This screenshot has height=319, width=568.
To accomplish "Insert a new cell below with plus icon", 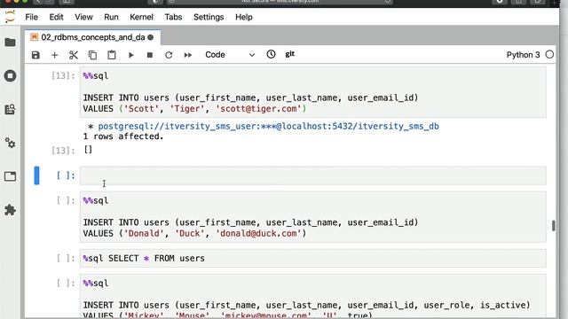I will [x=54, y=55].
